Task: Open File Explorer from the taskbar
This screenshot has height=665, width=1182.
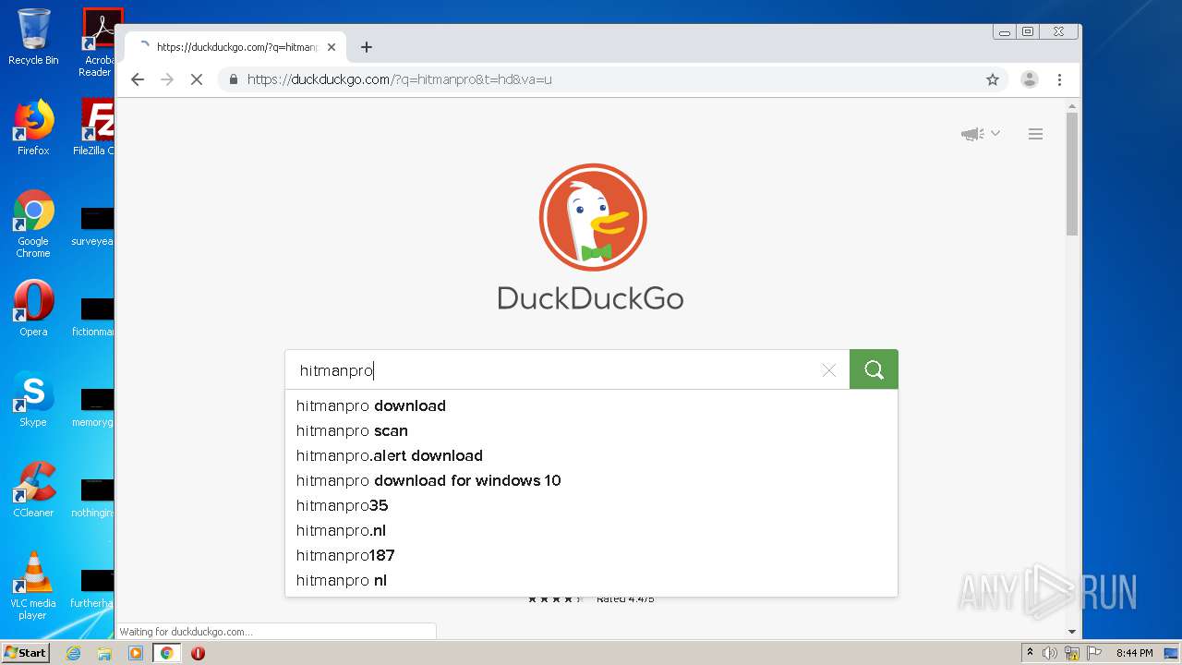Action: [x=104, y=653]
